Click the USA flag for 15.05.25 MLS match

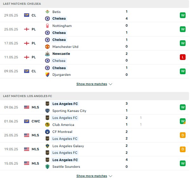pos(27,163)
